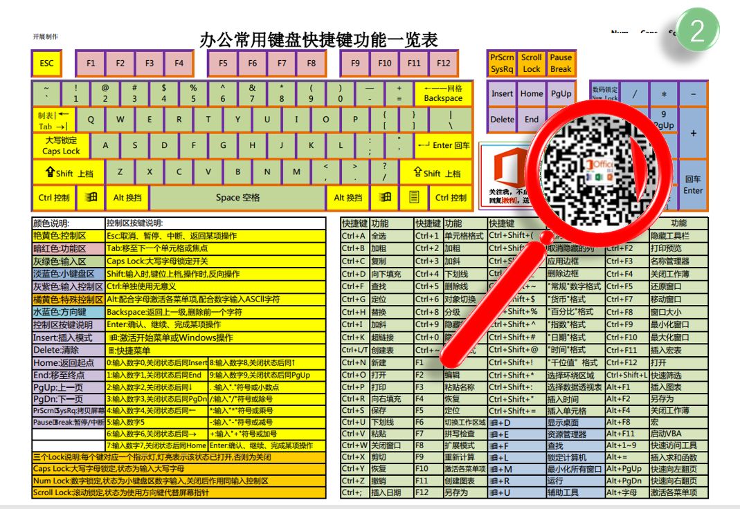The width and height of the screenshot is (740, 509).
Task: Click the Win+L 锁定计算机 row
Action: click(546, 457)
